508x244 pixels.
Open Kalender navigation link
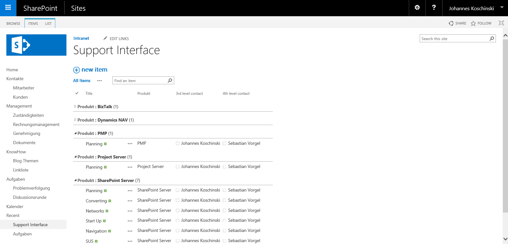click(15, 206)
